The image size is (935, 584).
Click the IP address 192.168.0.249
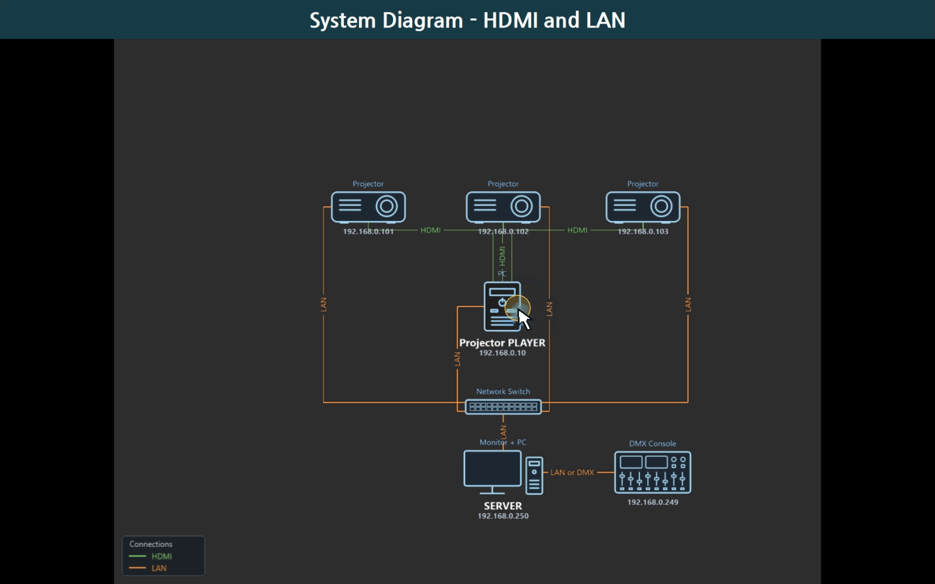(x=653, y=502)
